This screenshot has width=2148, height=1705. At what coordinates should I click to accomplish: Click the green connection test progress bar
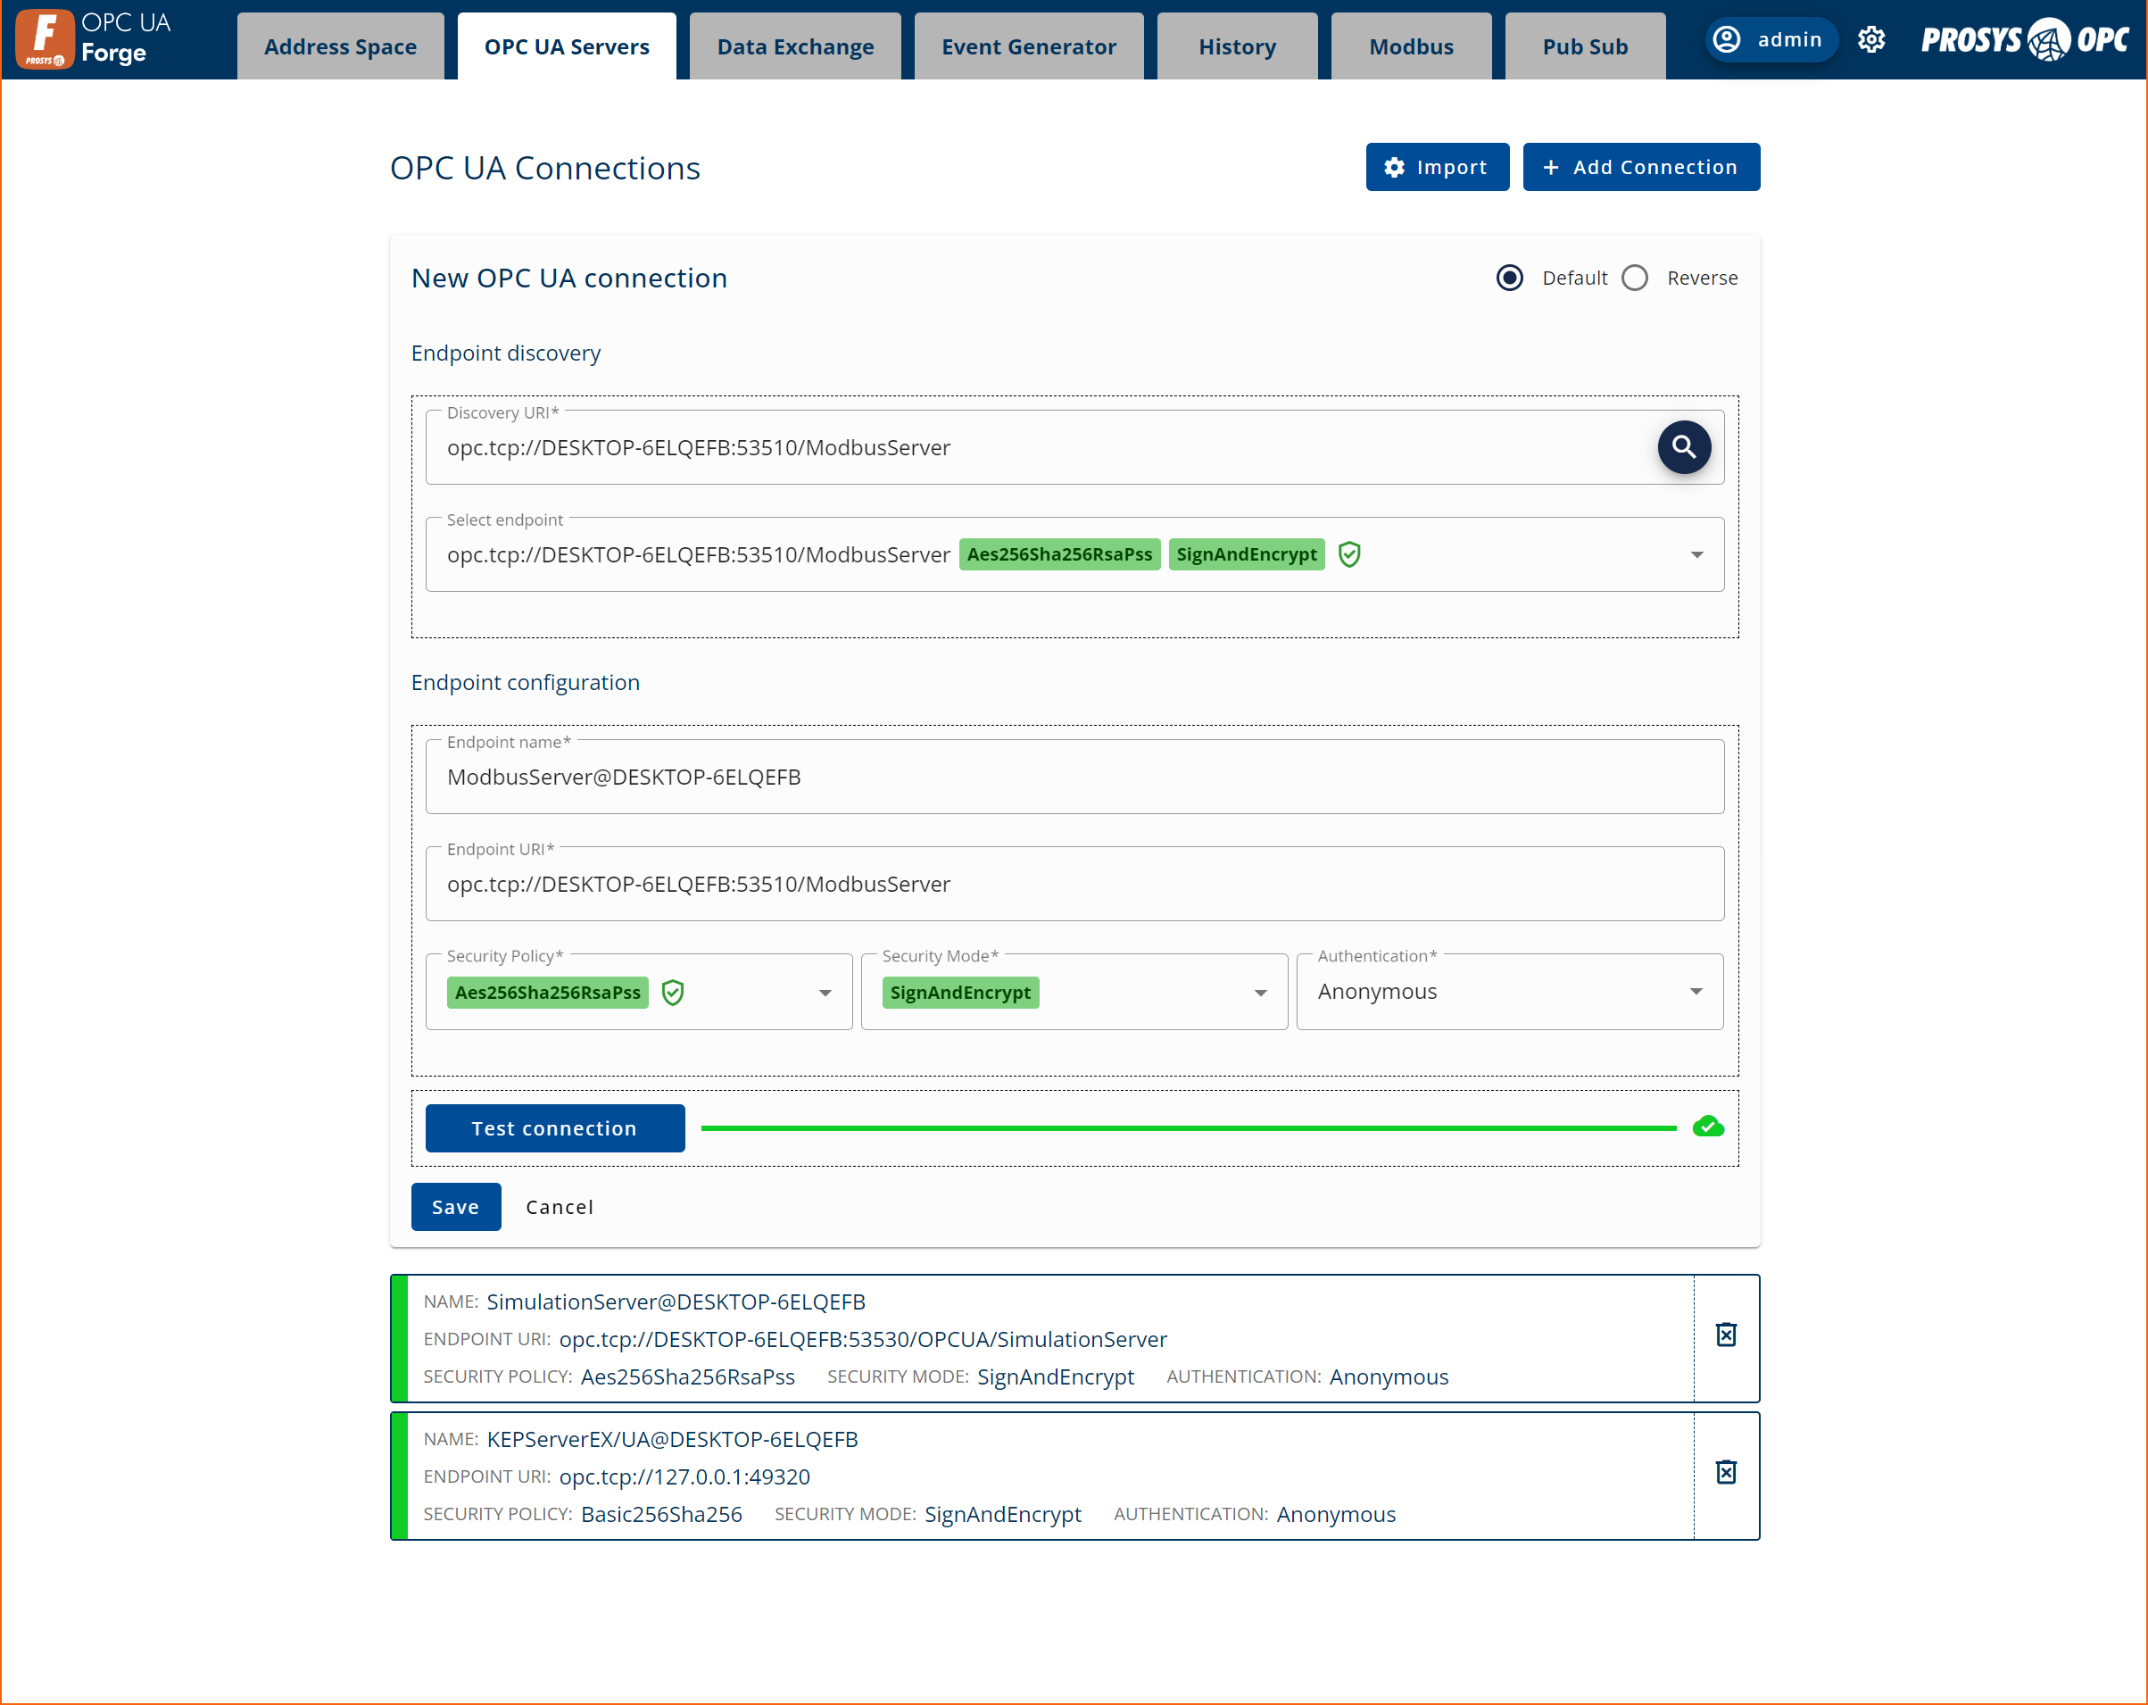pyautogui.click(x=1188, y=1128)
